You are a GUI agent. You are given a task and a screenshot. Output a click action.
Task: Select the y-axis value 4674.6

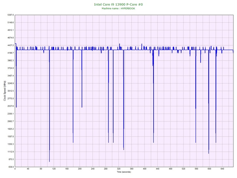coord(11,38)
